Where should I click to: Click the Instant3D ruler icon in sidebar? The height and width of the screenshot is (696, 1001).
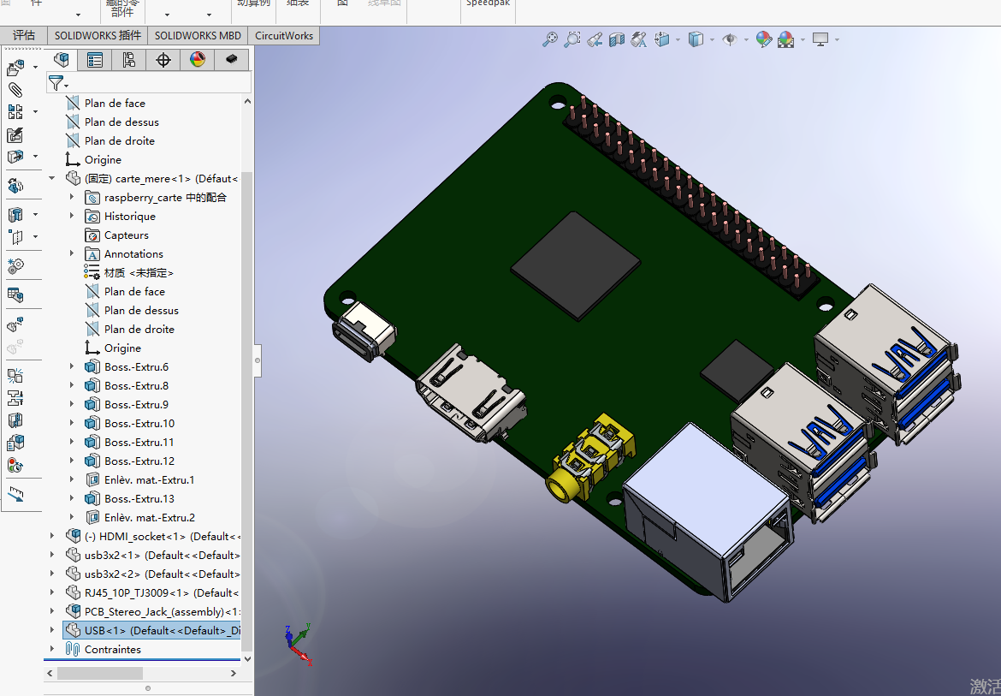[x=15, y=494]
